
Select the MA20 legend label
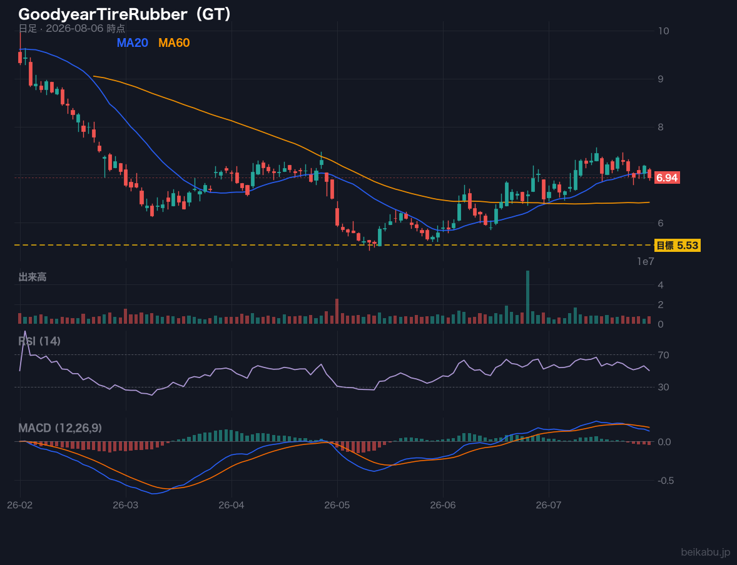coord(132,42)
